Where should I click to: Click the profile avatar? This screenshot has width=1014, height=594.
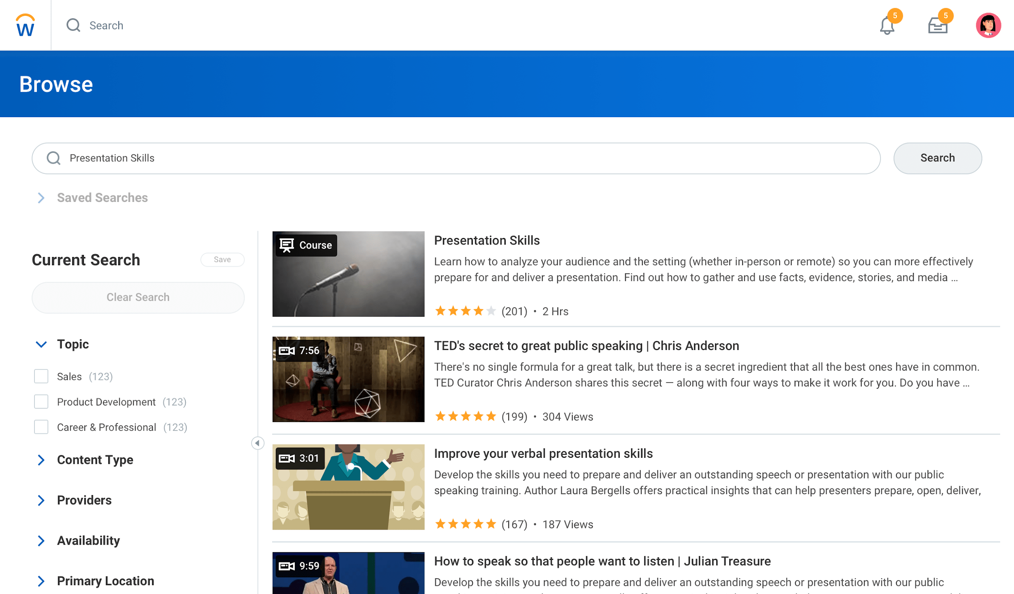click(x=989, y=25)
